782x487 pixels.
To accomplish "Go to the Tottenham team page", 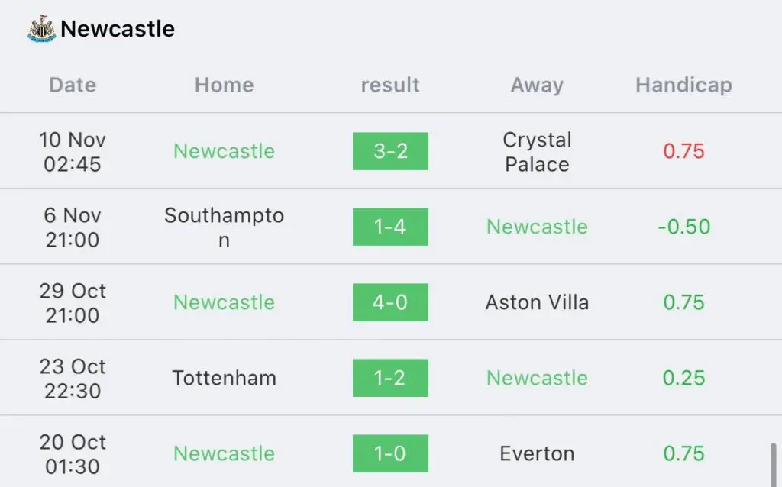I will [225, 378].
